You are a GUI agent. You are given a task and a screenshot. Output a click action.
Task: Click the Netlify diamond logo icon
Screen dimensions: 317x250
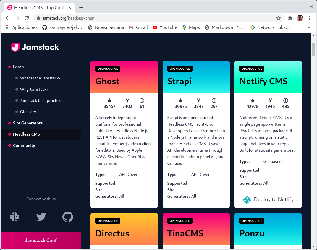247,200
